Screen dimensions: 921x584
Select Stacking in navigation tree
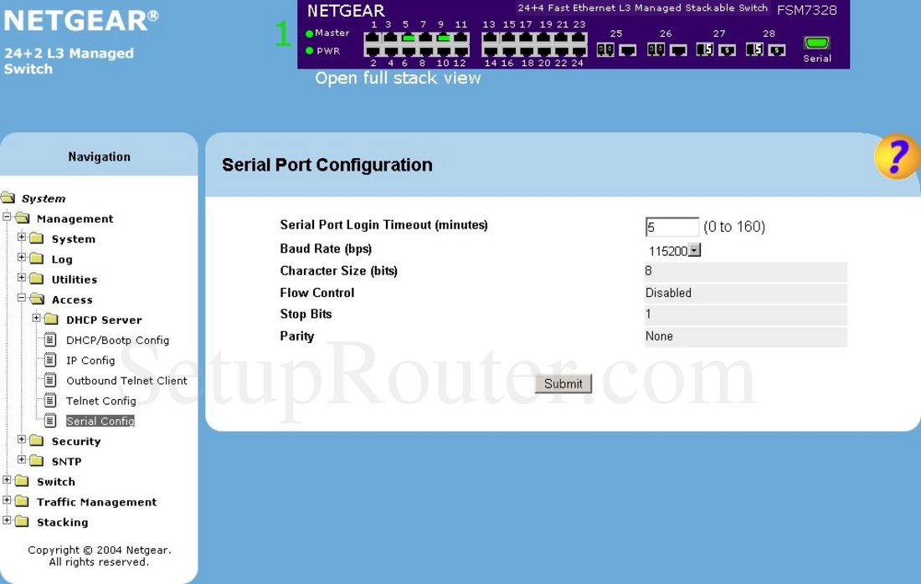(x=62, y=522)
